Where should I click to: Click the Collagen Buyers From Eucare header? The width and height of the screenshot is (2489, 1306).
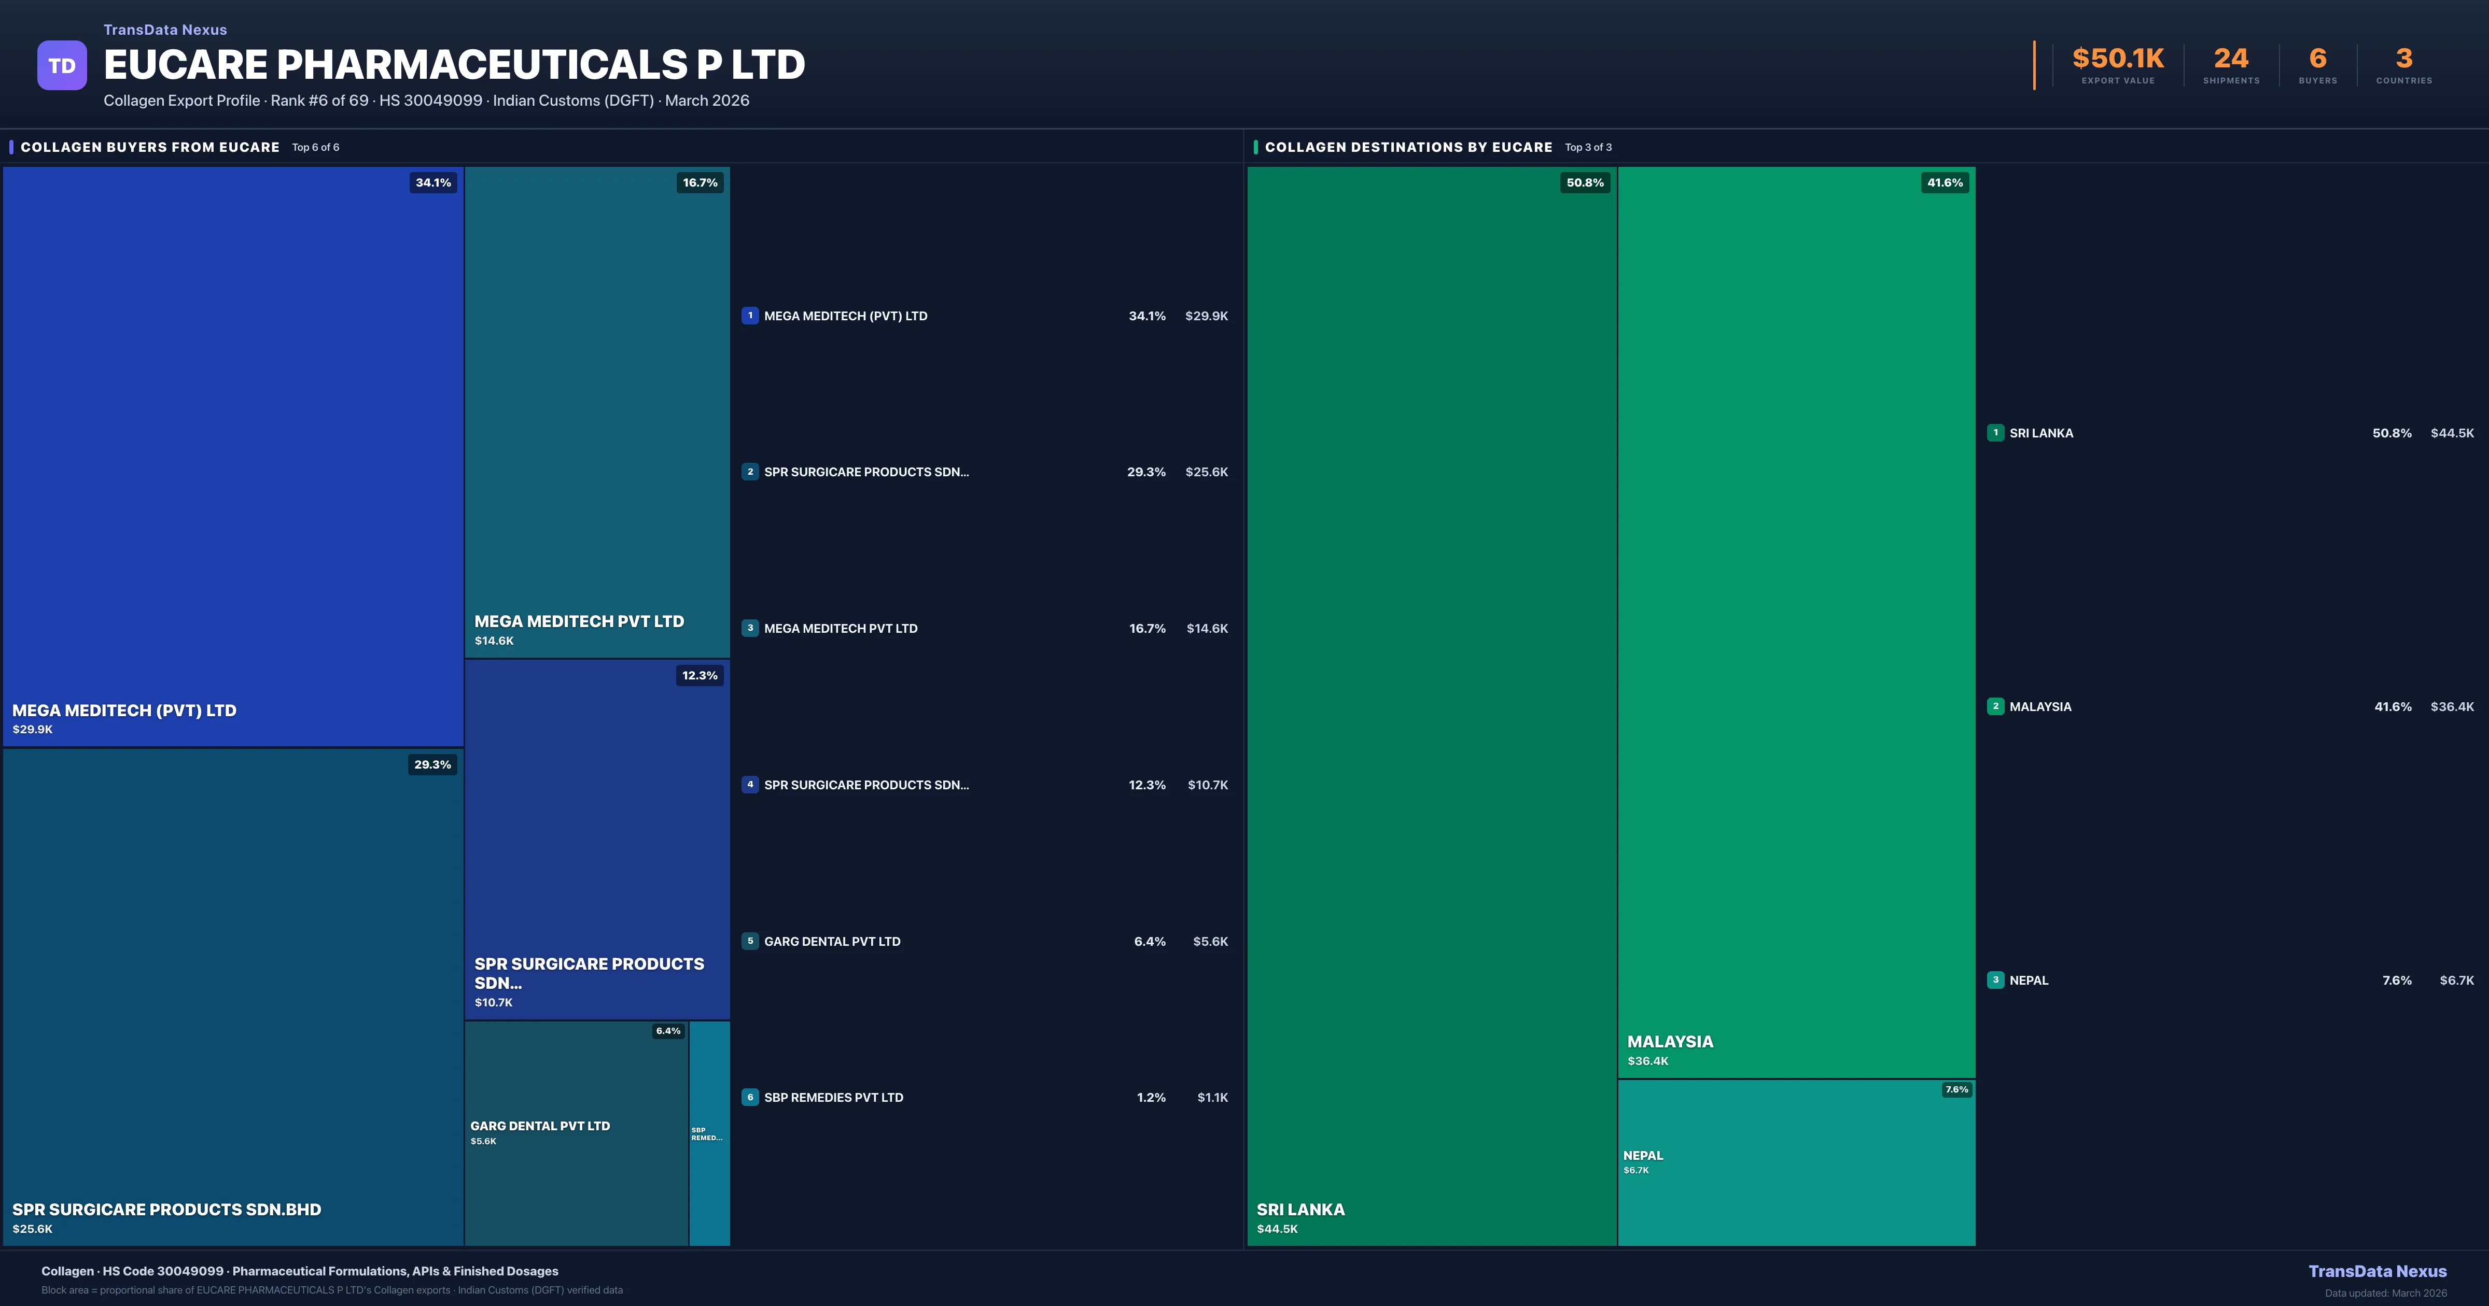point(150,147)
